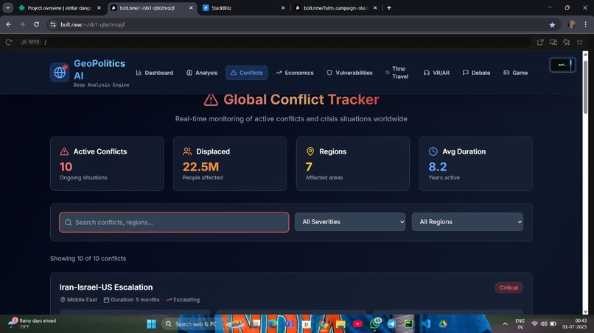Click the GeoPolitics AI globe logo
This screenshot has height=333, width=594.
click(60, 72)
